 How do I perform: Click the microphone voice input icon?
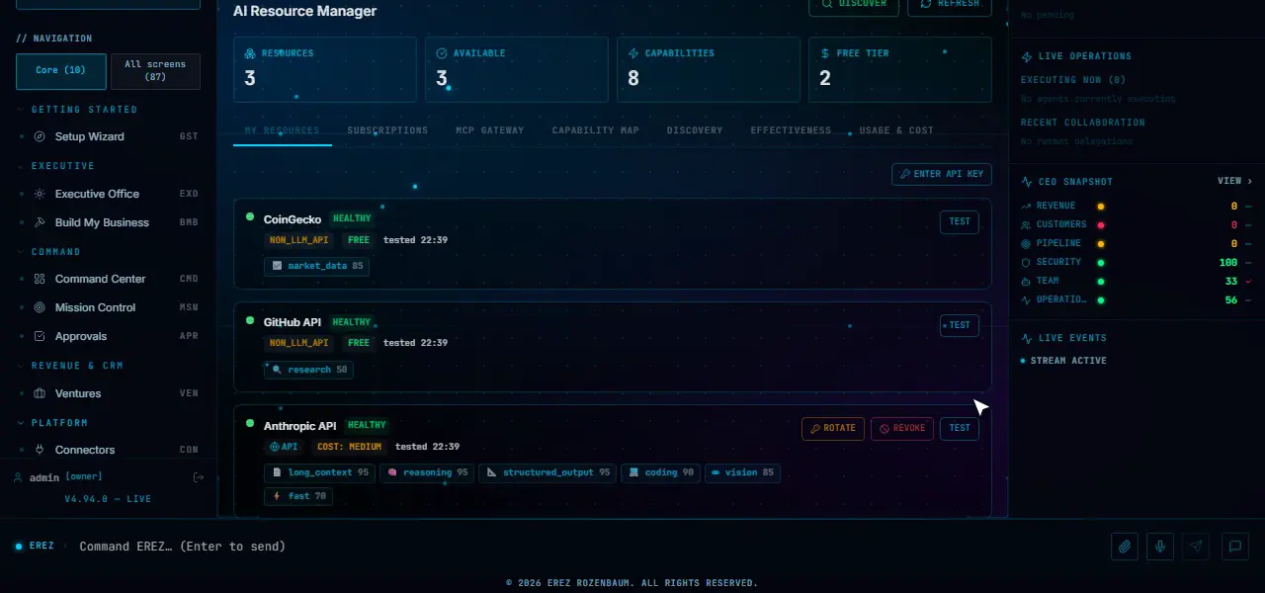1160,546
